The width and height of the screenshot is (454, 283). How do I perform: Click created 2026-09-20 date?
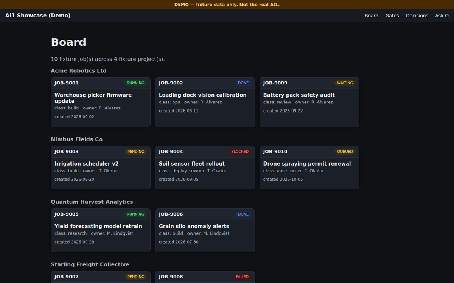click(x=74, y=179)
